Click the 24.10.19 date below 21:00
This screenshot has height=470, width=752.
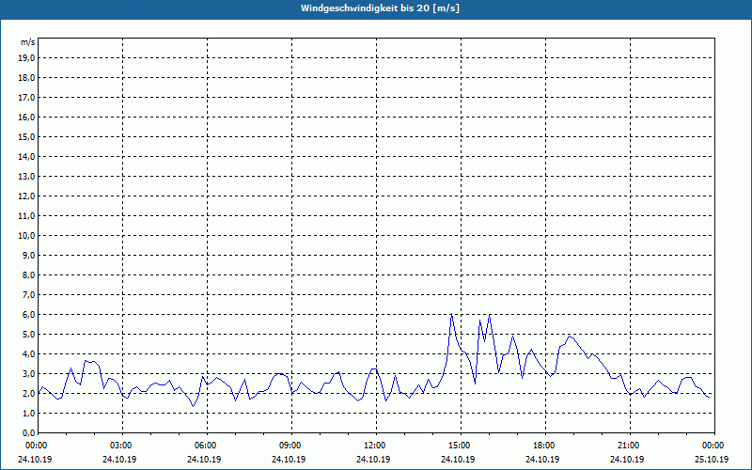[x=627, y=459]
